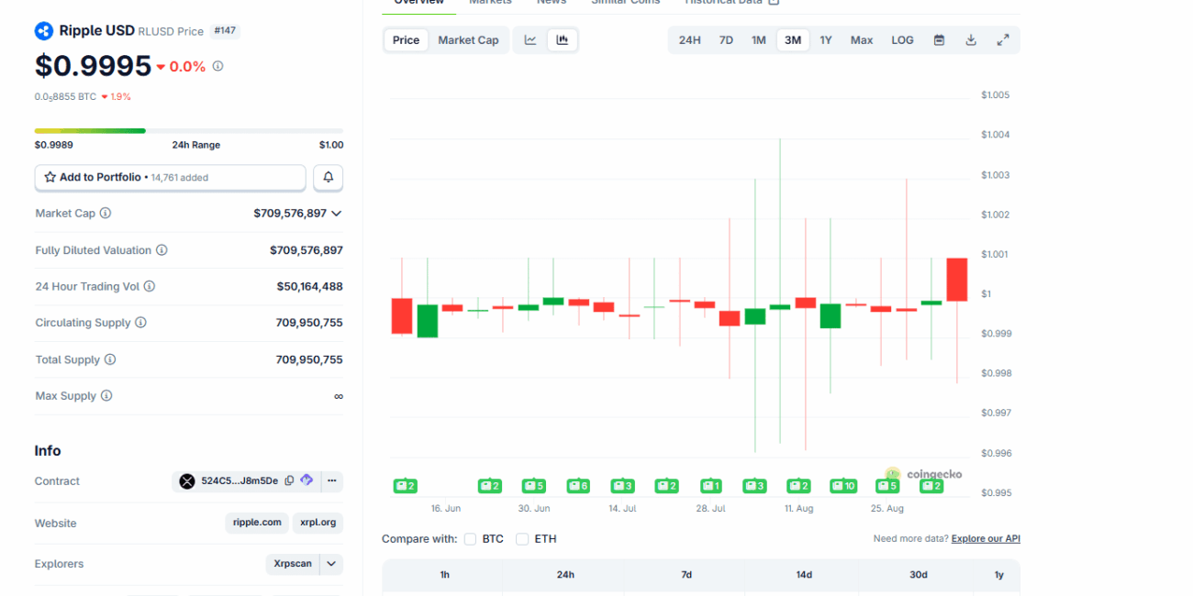
Task: Click the 14d column header
Action: 804,575
